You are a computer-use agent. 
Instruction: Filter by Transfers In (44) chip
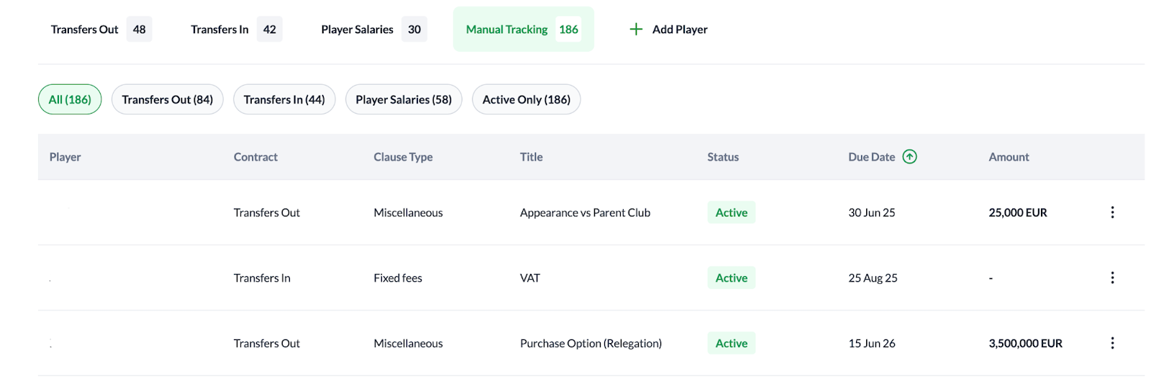click(x=284, y=100)
